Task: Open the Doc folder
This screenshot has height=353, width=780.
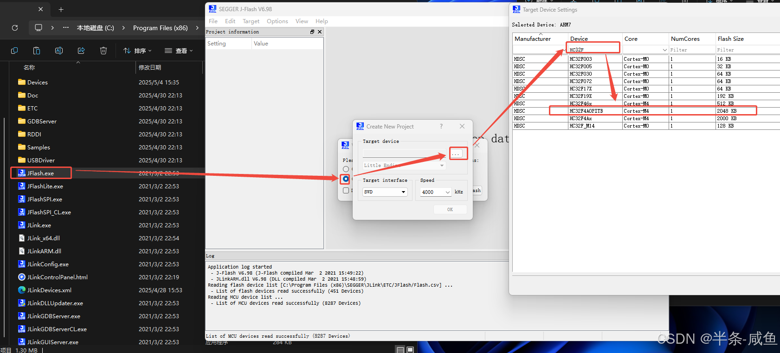Action: pyautogui.click(x=28, y=95)
